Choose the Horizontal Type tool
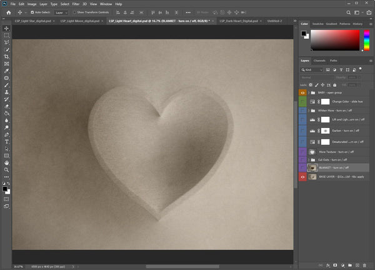 [7, 141]
